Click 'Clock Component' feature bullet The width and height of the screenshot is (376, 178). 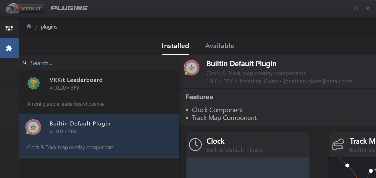point(217,110)
